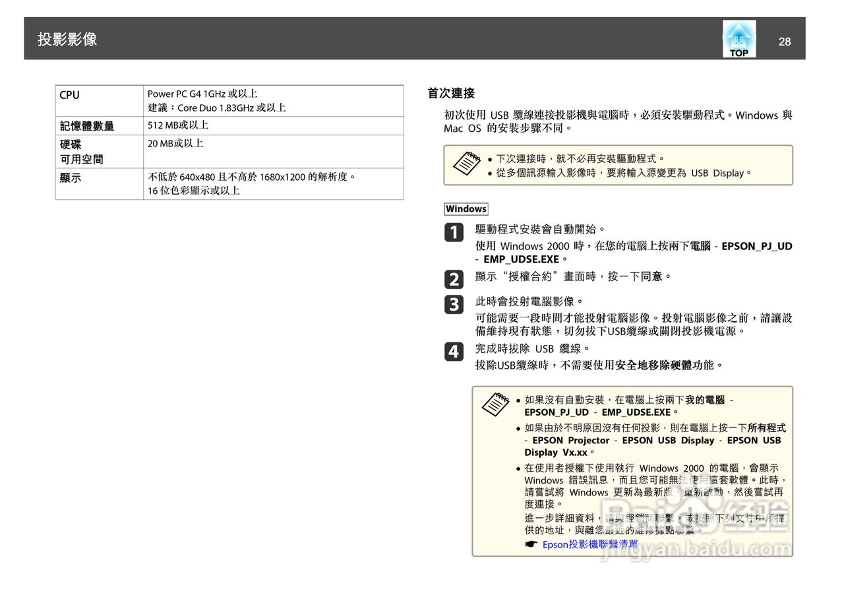Click the bold 安全地移除硬體 text

tap(653, 365)
